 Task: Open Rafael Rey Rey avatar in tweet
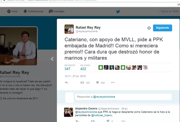(x=69, y=29)
